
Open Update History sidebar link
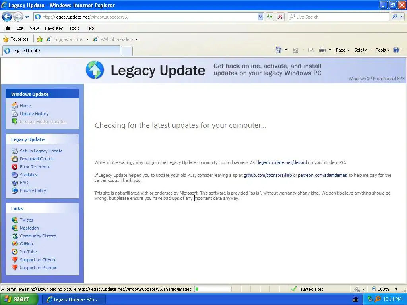[x=34, y=114]
